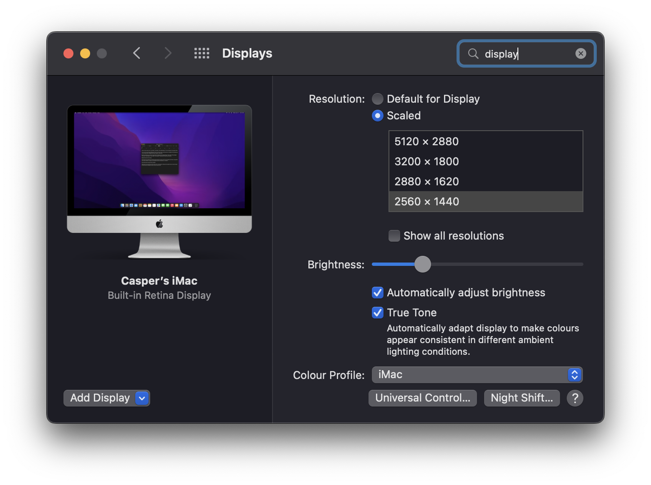651x485 pixels.
Task: Open help with the question mark button
Action: point(575,398)
